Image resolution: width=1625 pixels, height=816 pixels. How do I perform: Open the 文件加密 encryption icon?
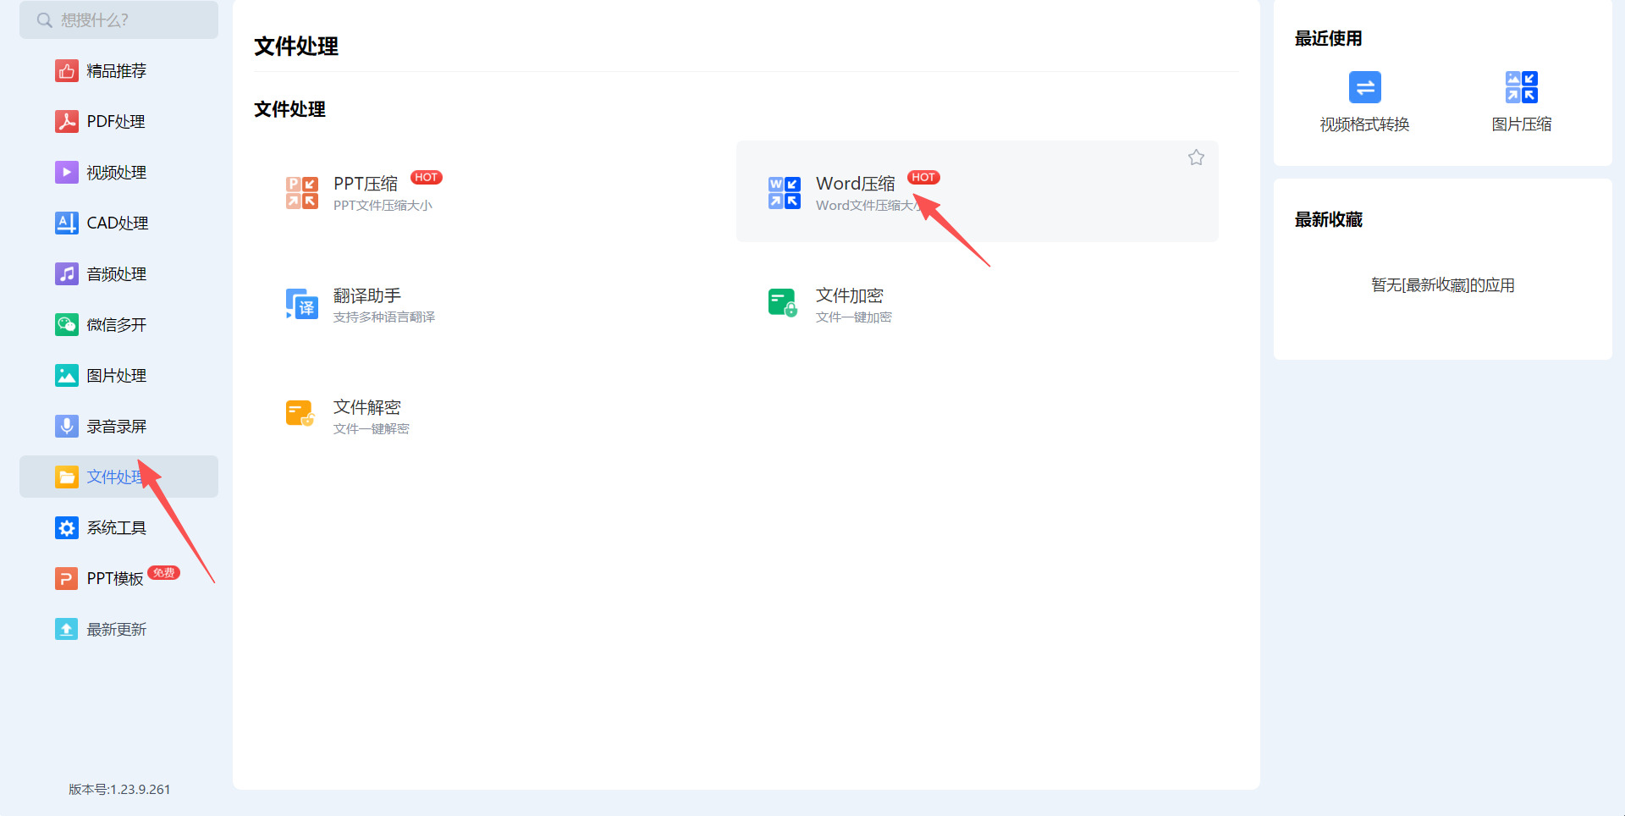tap(783, 303)
